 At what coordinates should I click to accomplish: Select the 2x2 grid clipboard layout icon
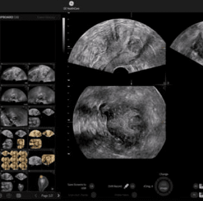coord(9,195)
